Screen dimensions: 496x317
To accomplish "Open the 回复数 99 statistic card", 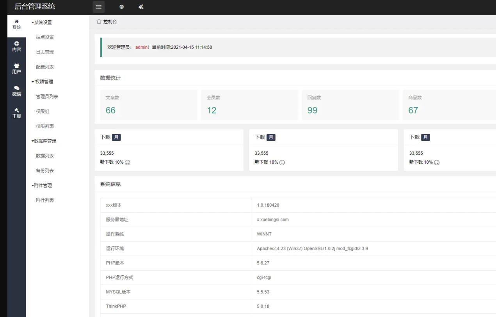I will [350, 105].
